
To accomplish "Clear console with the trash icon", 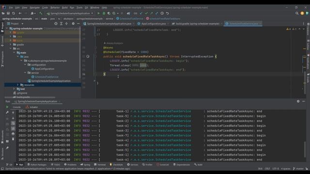I will 13,139.
